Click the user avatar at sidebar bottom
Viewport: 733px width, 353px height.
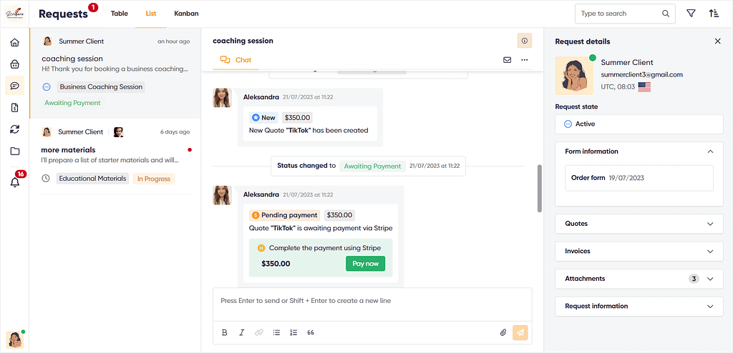pyautogui.click(x=14, y=340)
